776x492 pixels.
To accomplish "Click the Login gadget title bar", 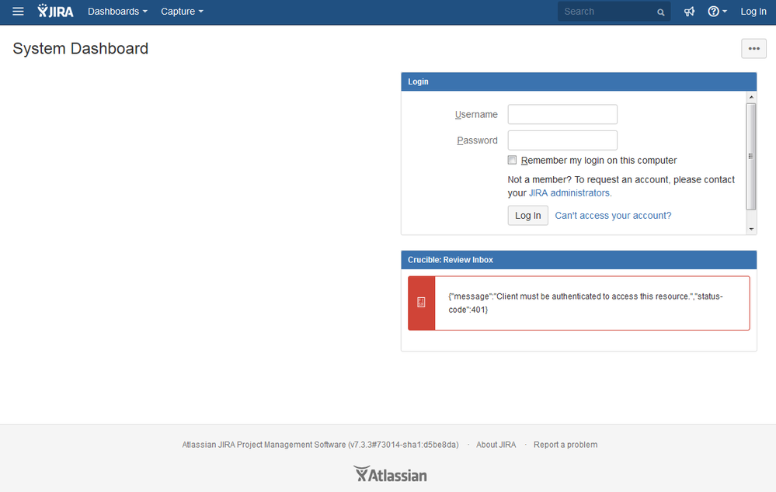I will (579, 81).
